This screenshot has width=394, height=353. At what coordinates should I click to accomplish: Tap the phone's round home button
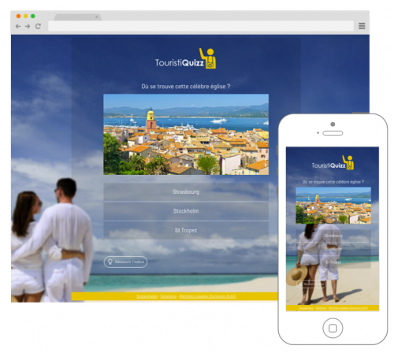333,328
